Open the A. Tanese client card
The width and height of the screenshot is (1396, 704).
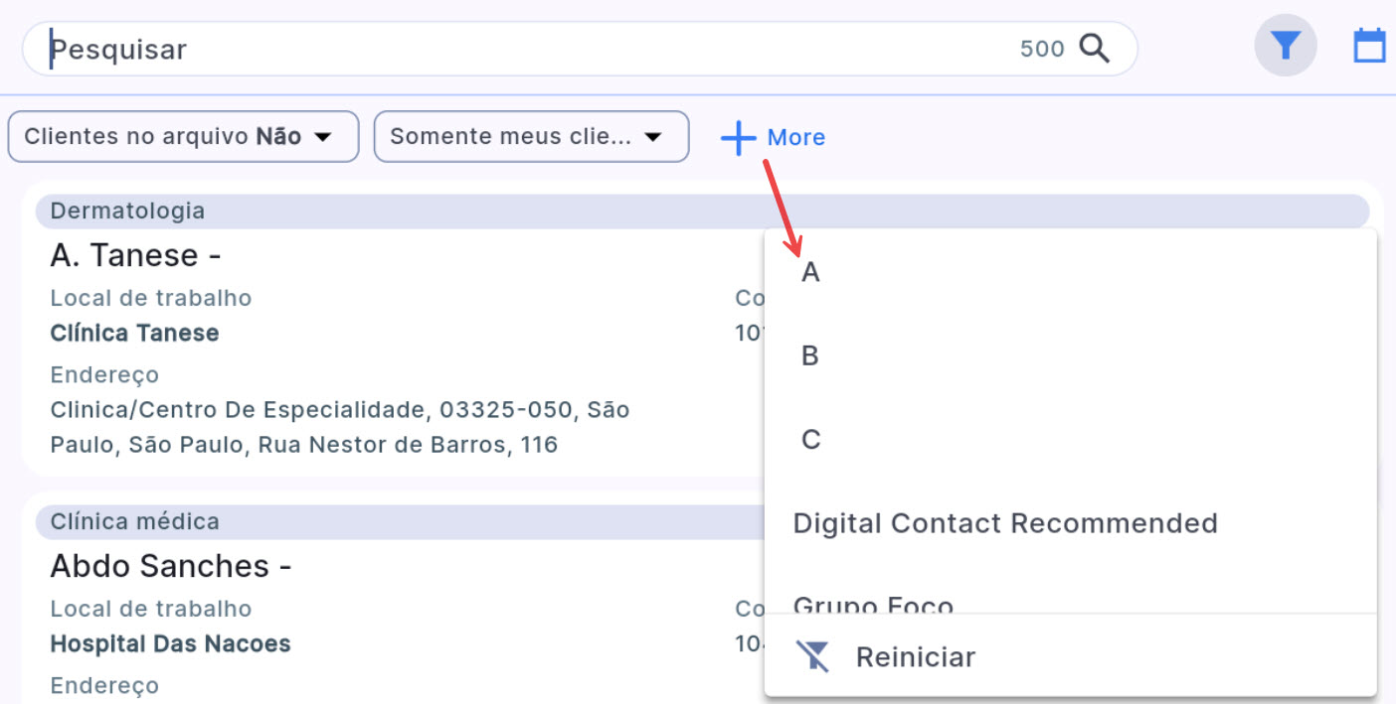(x=135, y=256)
